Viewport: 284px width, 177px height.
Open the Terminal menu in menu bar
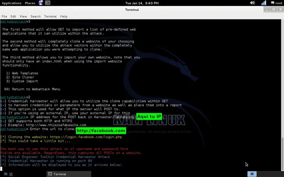click(x=50, y=16)
